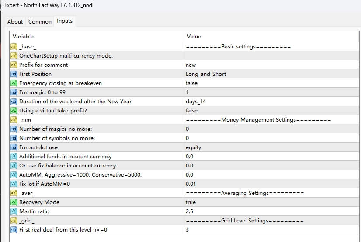Screen dimensions: 361x242
Task: Click the string icon beside _base_
Action: pos(14,47)
